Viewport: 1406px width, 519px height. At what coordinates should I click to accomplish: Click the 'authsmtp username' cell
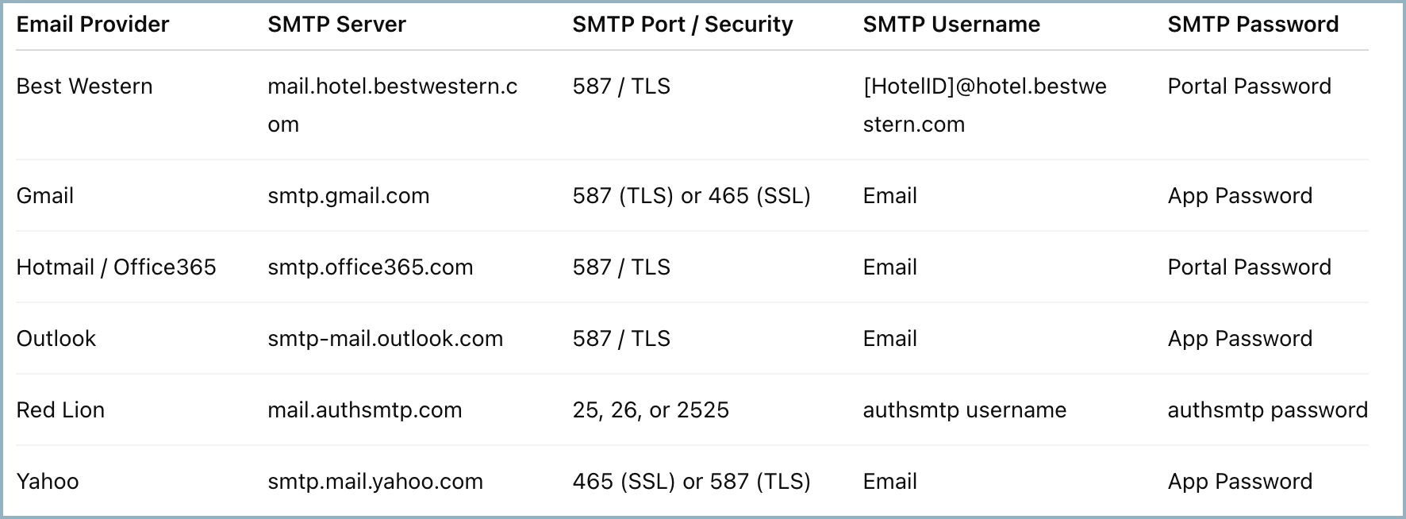[x=964, y=410]
